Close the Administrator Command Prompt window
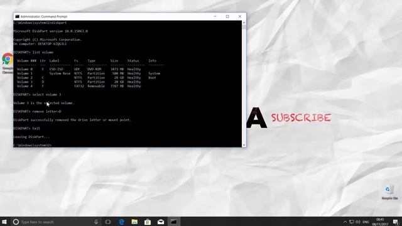The height and width of the screenshot is (226, 402). (240, 16)
